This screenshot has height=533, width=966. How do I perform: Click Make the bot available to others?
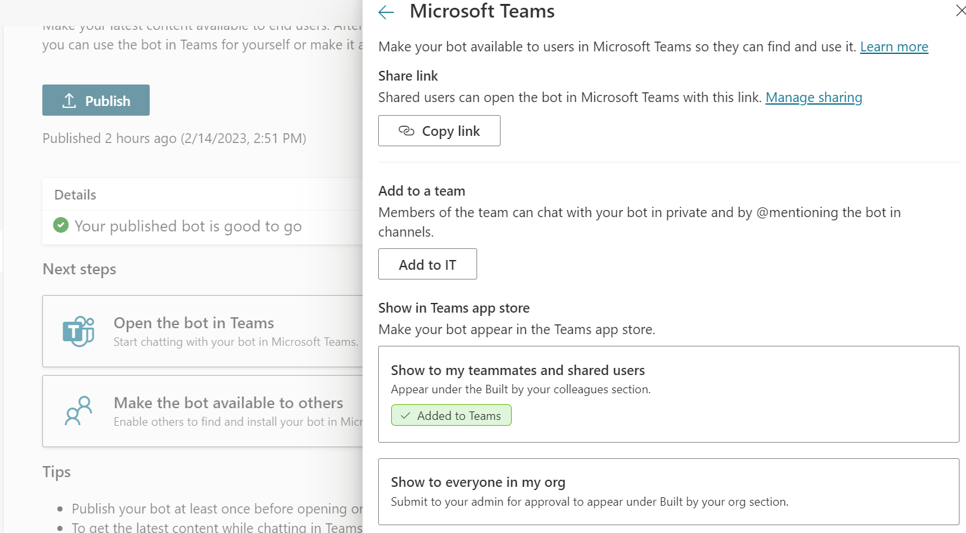202,411
